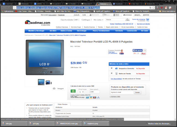Click the Agregar a lista link
The width and height of the screenshot is (177, 127).
pyautogui.click(x=115, y=97)
